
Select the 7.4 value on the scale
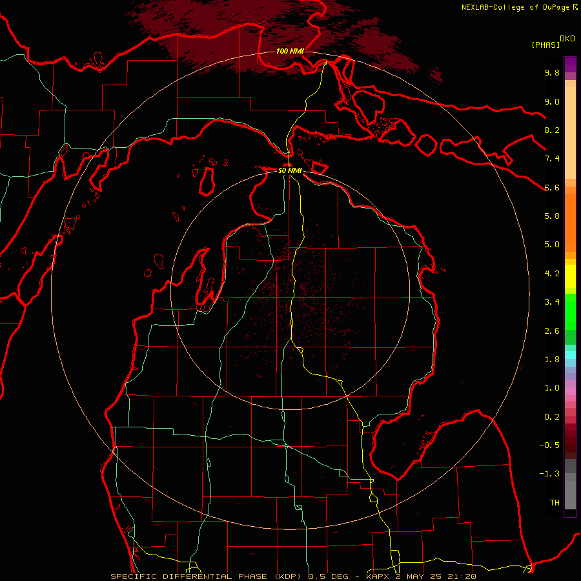[x=552, y=159]
